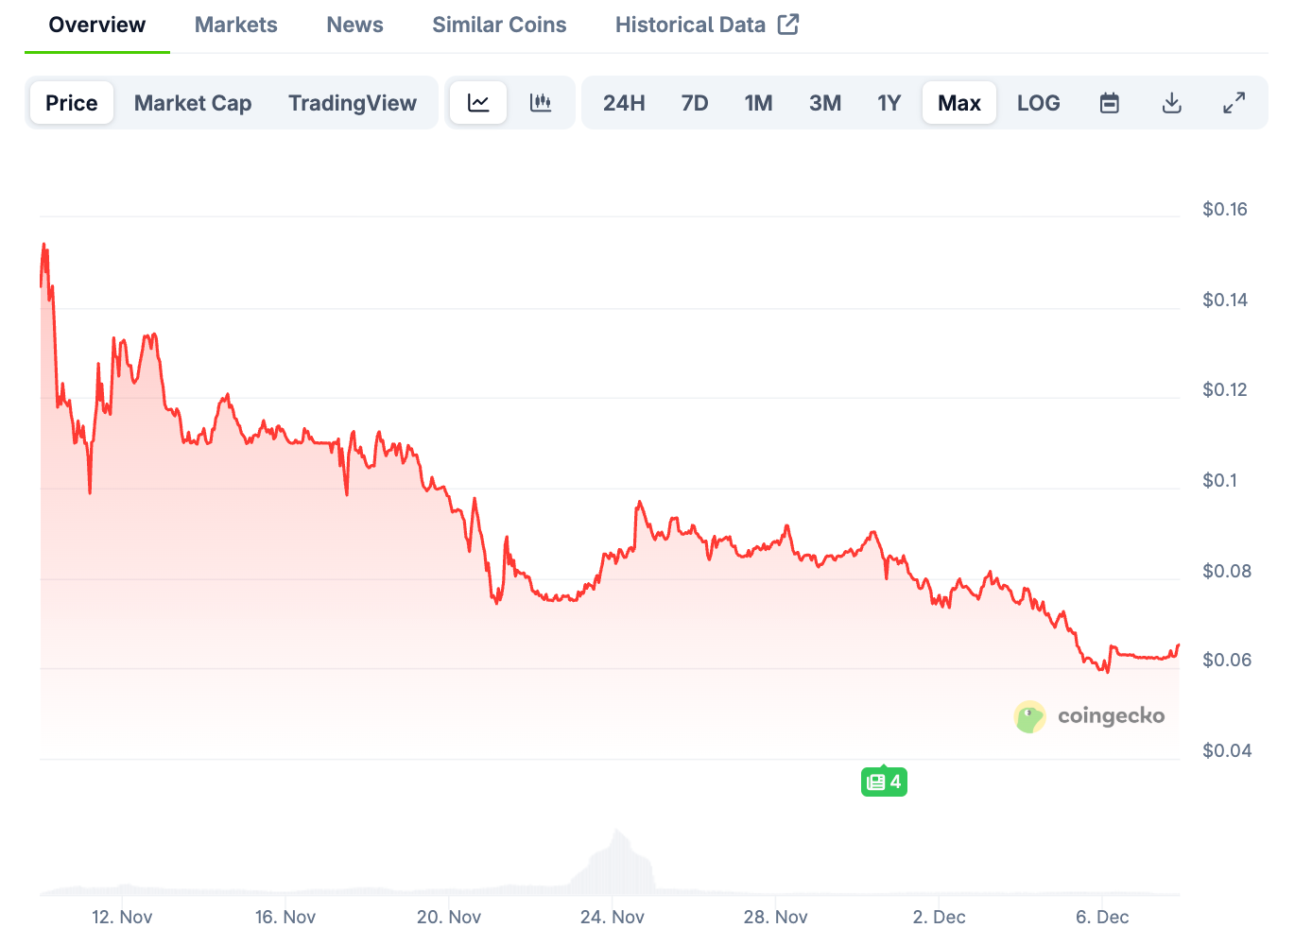
Task: Open the Markets tab
Action: point(236,25)
